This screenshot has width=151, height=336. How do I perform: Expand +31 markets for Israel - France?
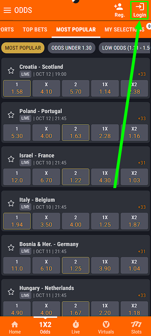click(142, 163)
